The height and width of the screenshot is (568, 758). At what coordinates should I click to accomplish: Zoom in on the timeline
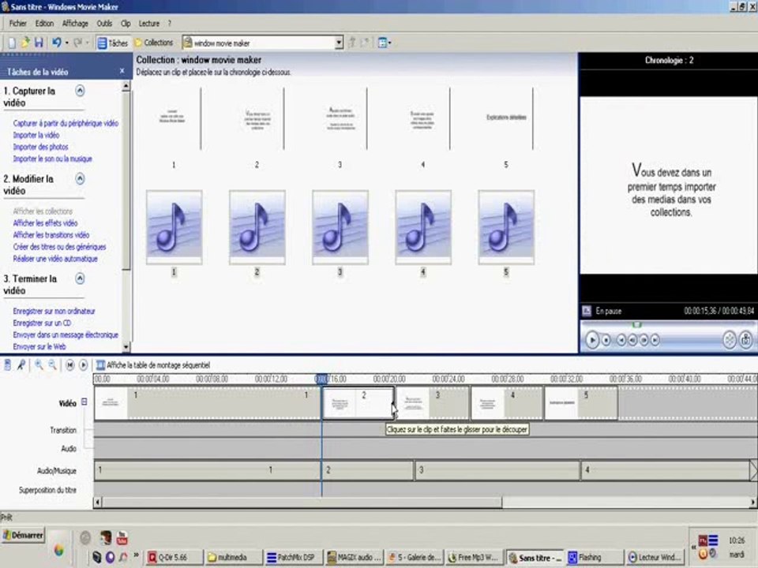click(39, 365)
